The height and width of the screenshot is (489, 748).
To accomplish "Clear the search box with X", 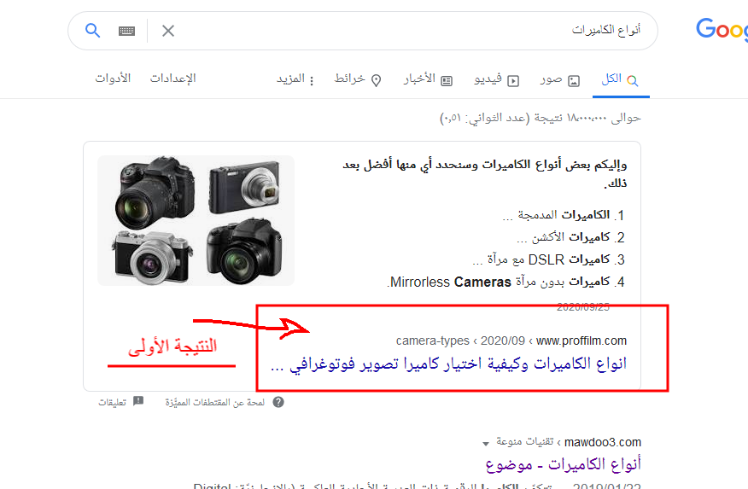I will pos(168,31).
